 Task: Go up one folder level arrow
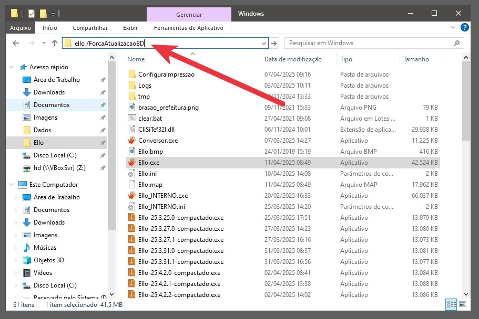pyautogui.click(x=55, y=43)
